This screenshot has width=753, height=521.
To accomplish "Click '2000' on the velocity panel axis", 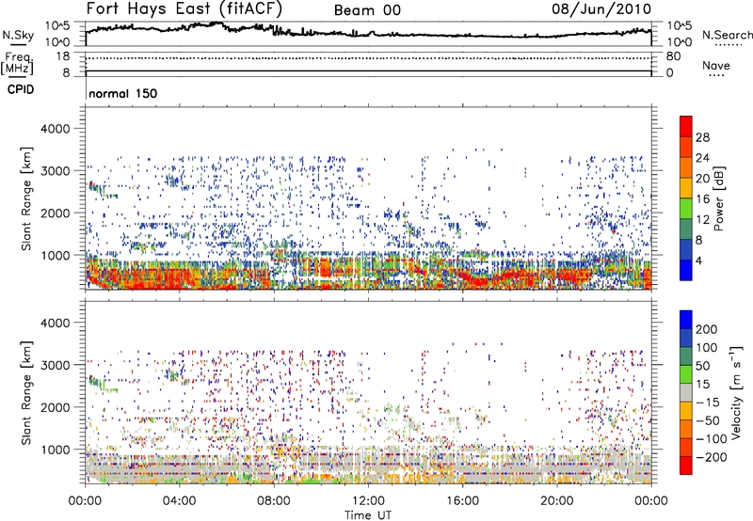I will click(56, 407).
